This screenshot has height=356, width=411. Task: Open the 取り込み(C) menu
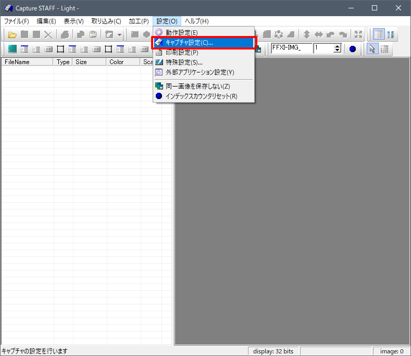[x=106, y=21]
